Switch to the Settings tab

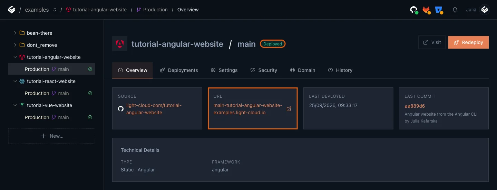224,70
